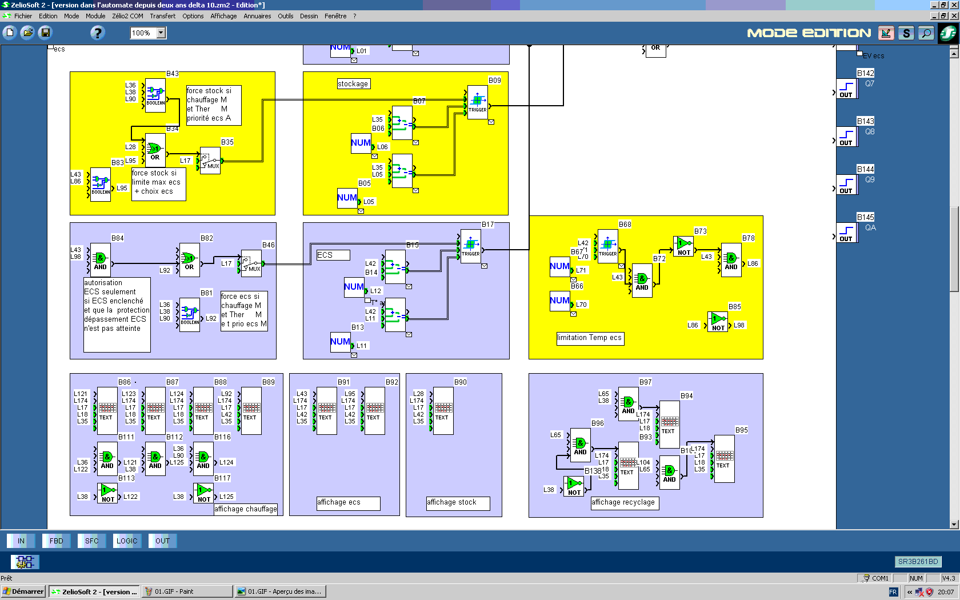This screenshot has width=960, height=600.
Task: Select the NOT block B73
Action: pyautogui.click(x=683, y=247)
